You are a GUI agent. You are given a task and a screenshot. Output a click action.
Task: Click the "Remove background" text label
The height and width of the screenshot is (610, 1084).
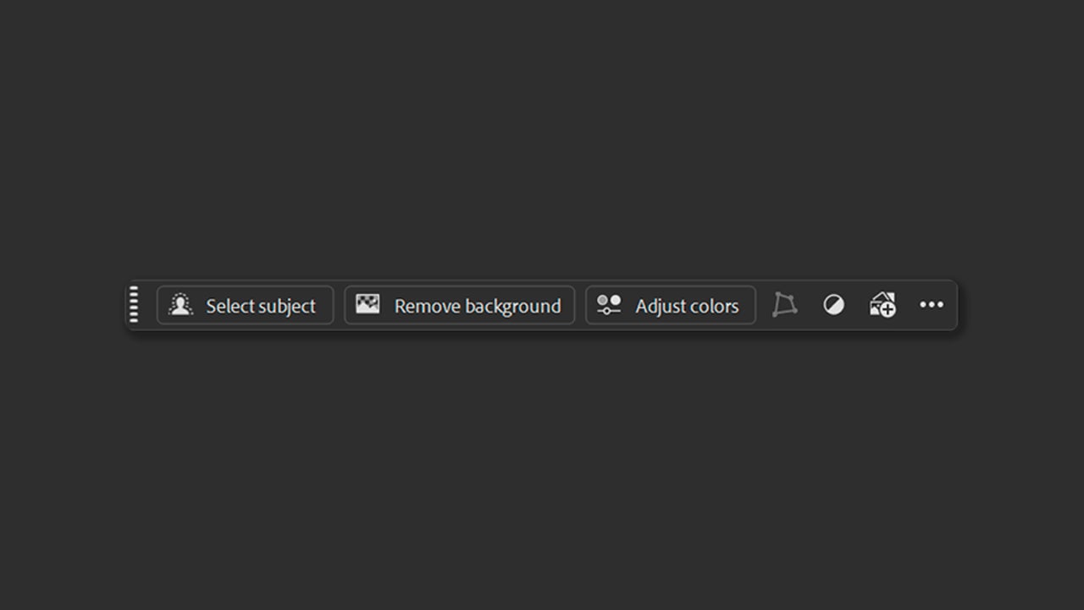tap(478, 306)
